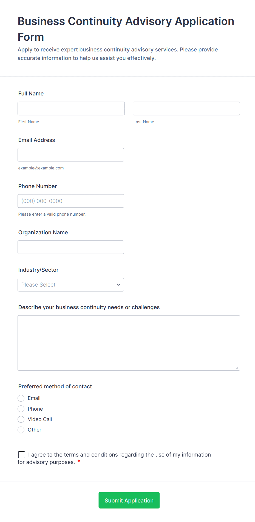Click the Preferred method of contact label
Image resolution: width=255 pixels, height=522 pixels.
(55, 386)
